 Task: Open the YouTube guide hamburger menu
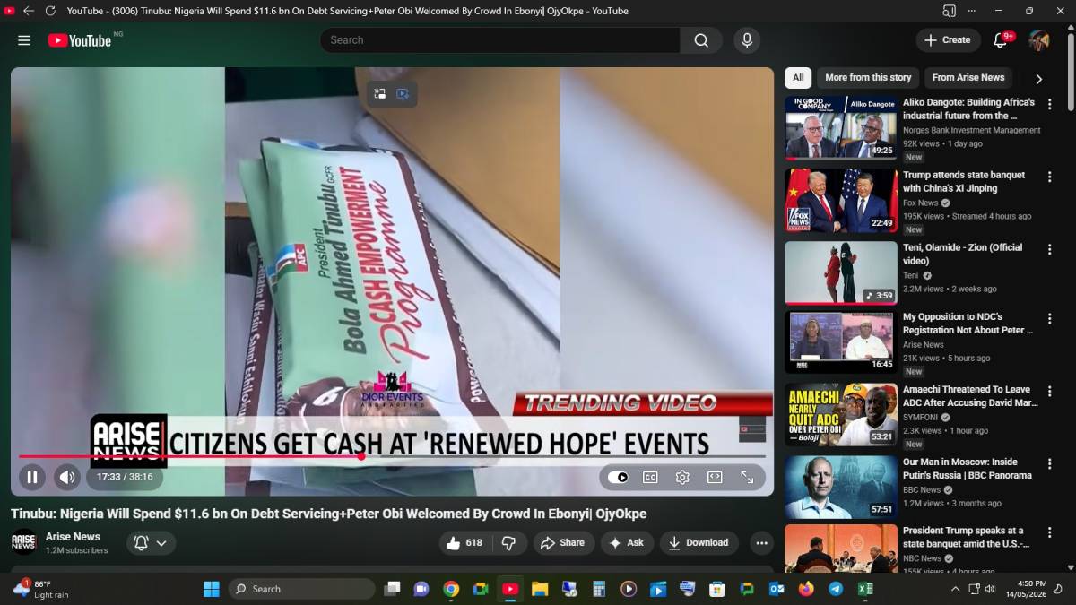click(x=24, y=40)
